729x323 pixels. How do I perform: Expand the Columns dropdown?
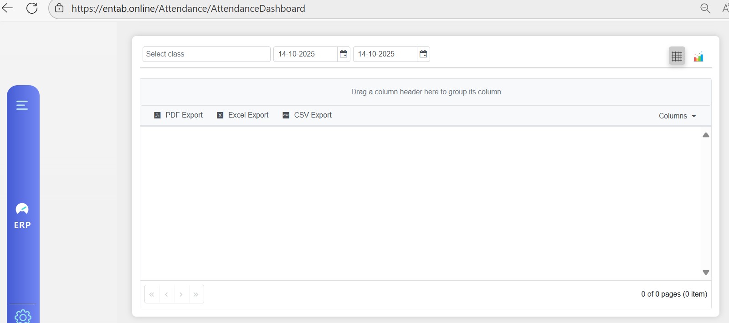[677, 116]
